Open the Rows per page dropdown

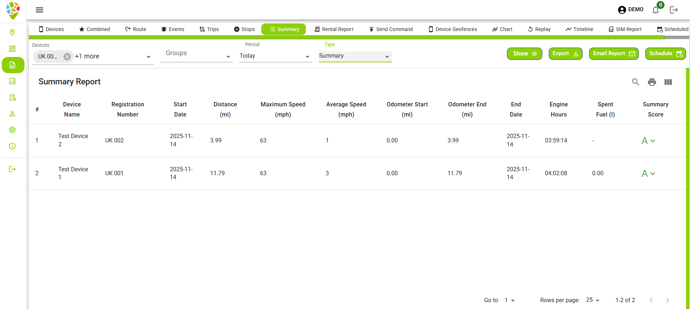tap(593, 300)
